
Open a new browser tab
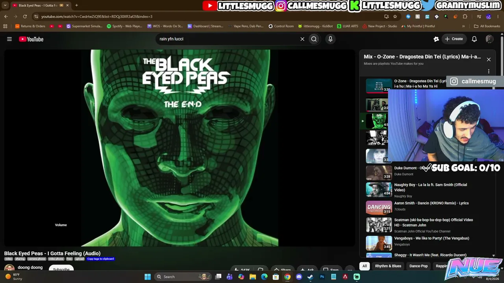(76, 6)
